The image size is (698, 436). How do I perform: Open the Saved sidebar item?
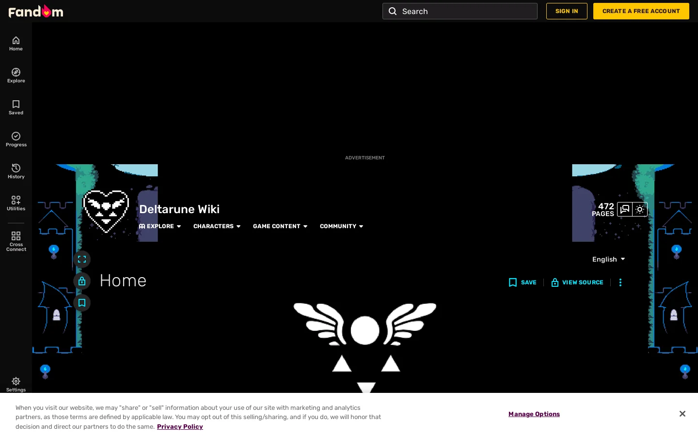pos(16,108)
